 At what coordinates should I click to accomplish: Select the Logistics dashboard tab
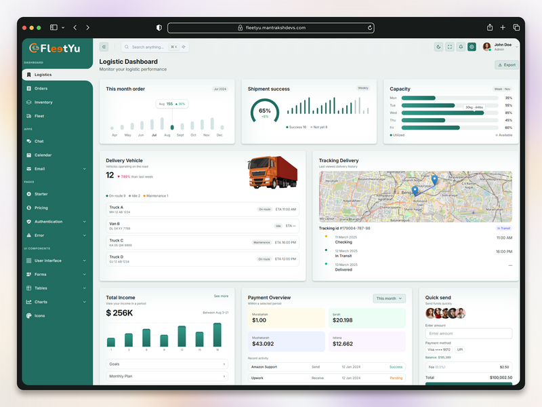click(44, 75)
